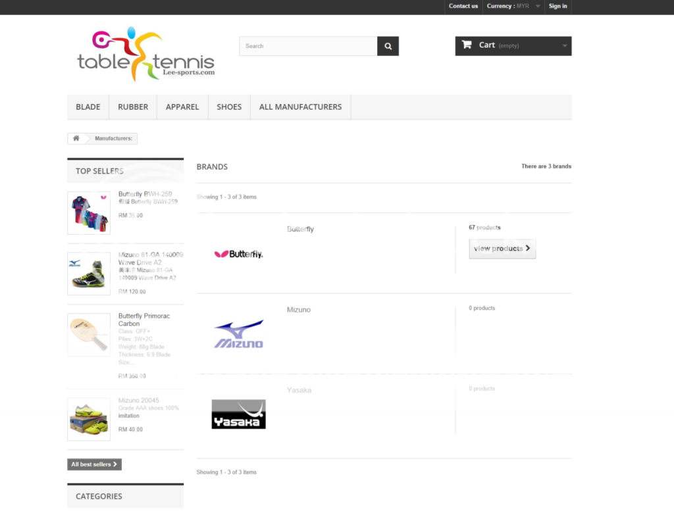
Task: Click into the Search input field
Action: click(308, 46)
